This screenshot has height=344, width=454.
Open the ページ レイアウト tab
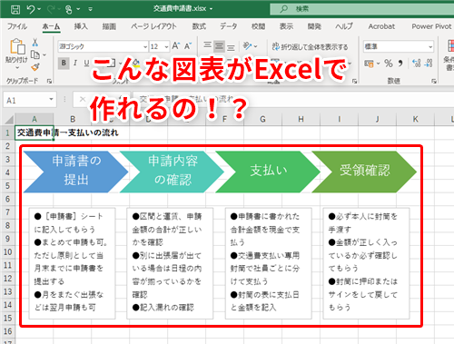point(153,26)
